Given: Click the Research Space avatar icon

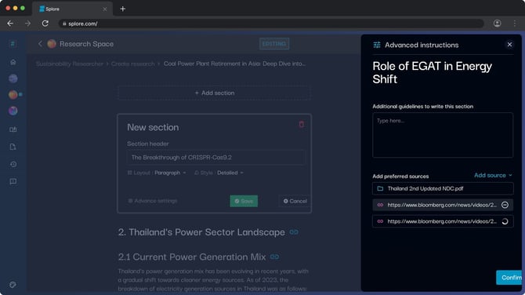Looking at the screenshot, I should click(52, 44).
